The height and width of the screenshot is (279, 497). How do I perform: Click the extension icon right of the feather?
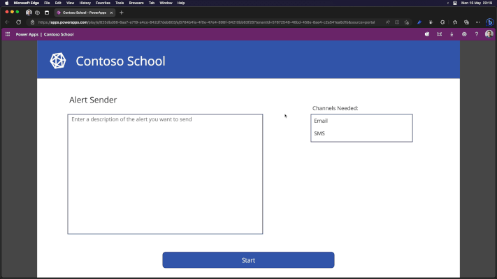(431, 22)
